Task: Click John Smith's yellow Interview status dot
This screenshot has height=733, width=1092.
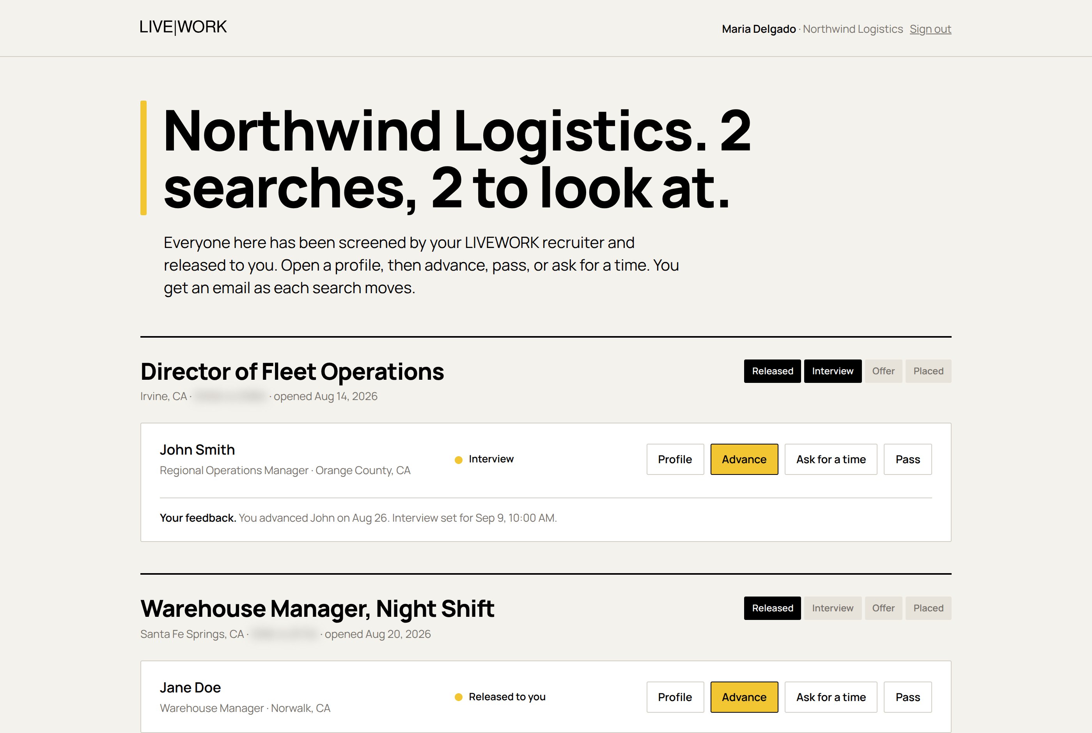Action: [459, 460]
